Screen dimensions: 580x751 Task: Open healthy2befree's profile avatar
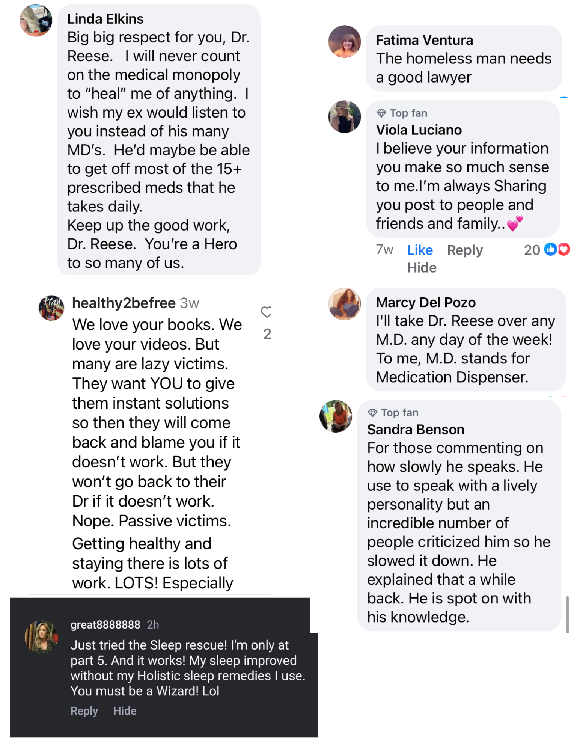coord(51,308)
